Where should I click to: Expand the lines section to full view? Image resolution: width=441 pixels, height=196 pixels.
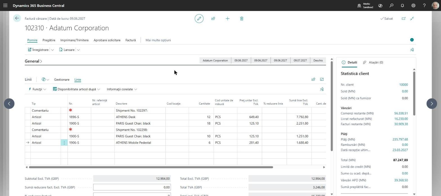322,79
